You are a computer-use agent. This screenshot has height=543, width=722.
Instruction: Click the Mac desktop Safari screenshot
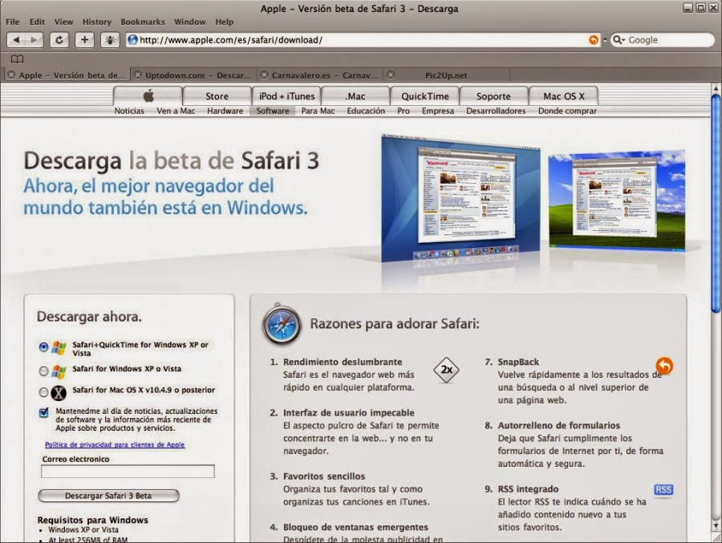460,197
